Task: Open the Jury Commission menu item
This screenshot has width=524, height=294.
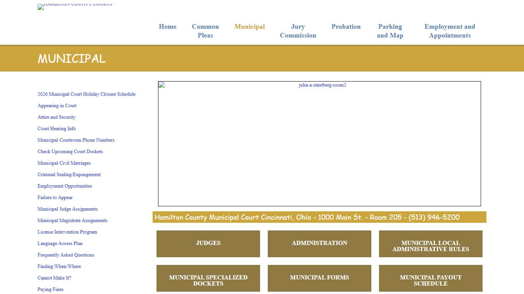Action: 298,31
